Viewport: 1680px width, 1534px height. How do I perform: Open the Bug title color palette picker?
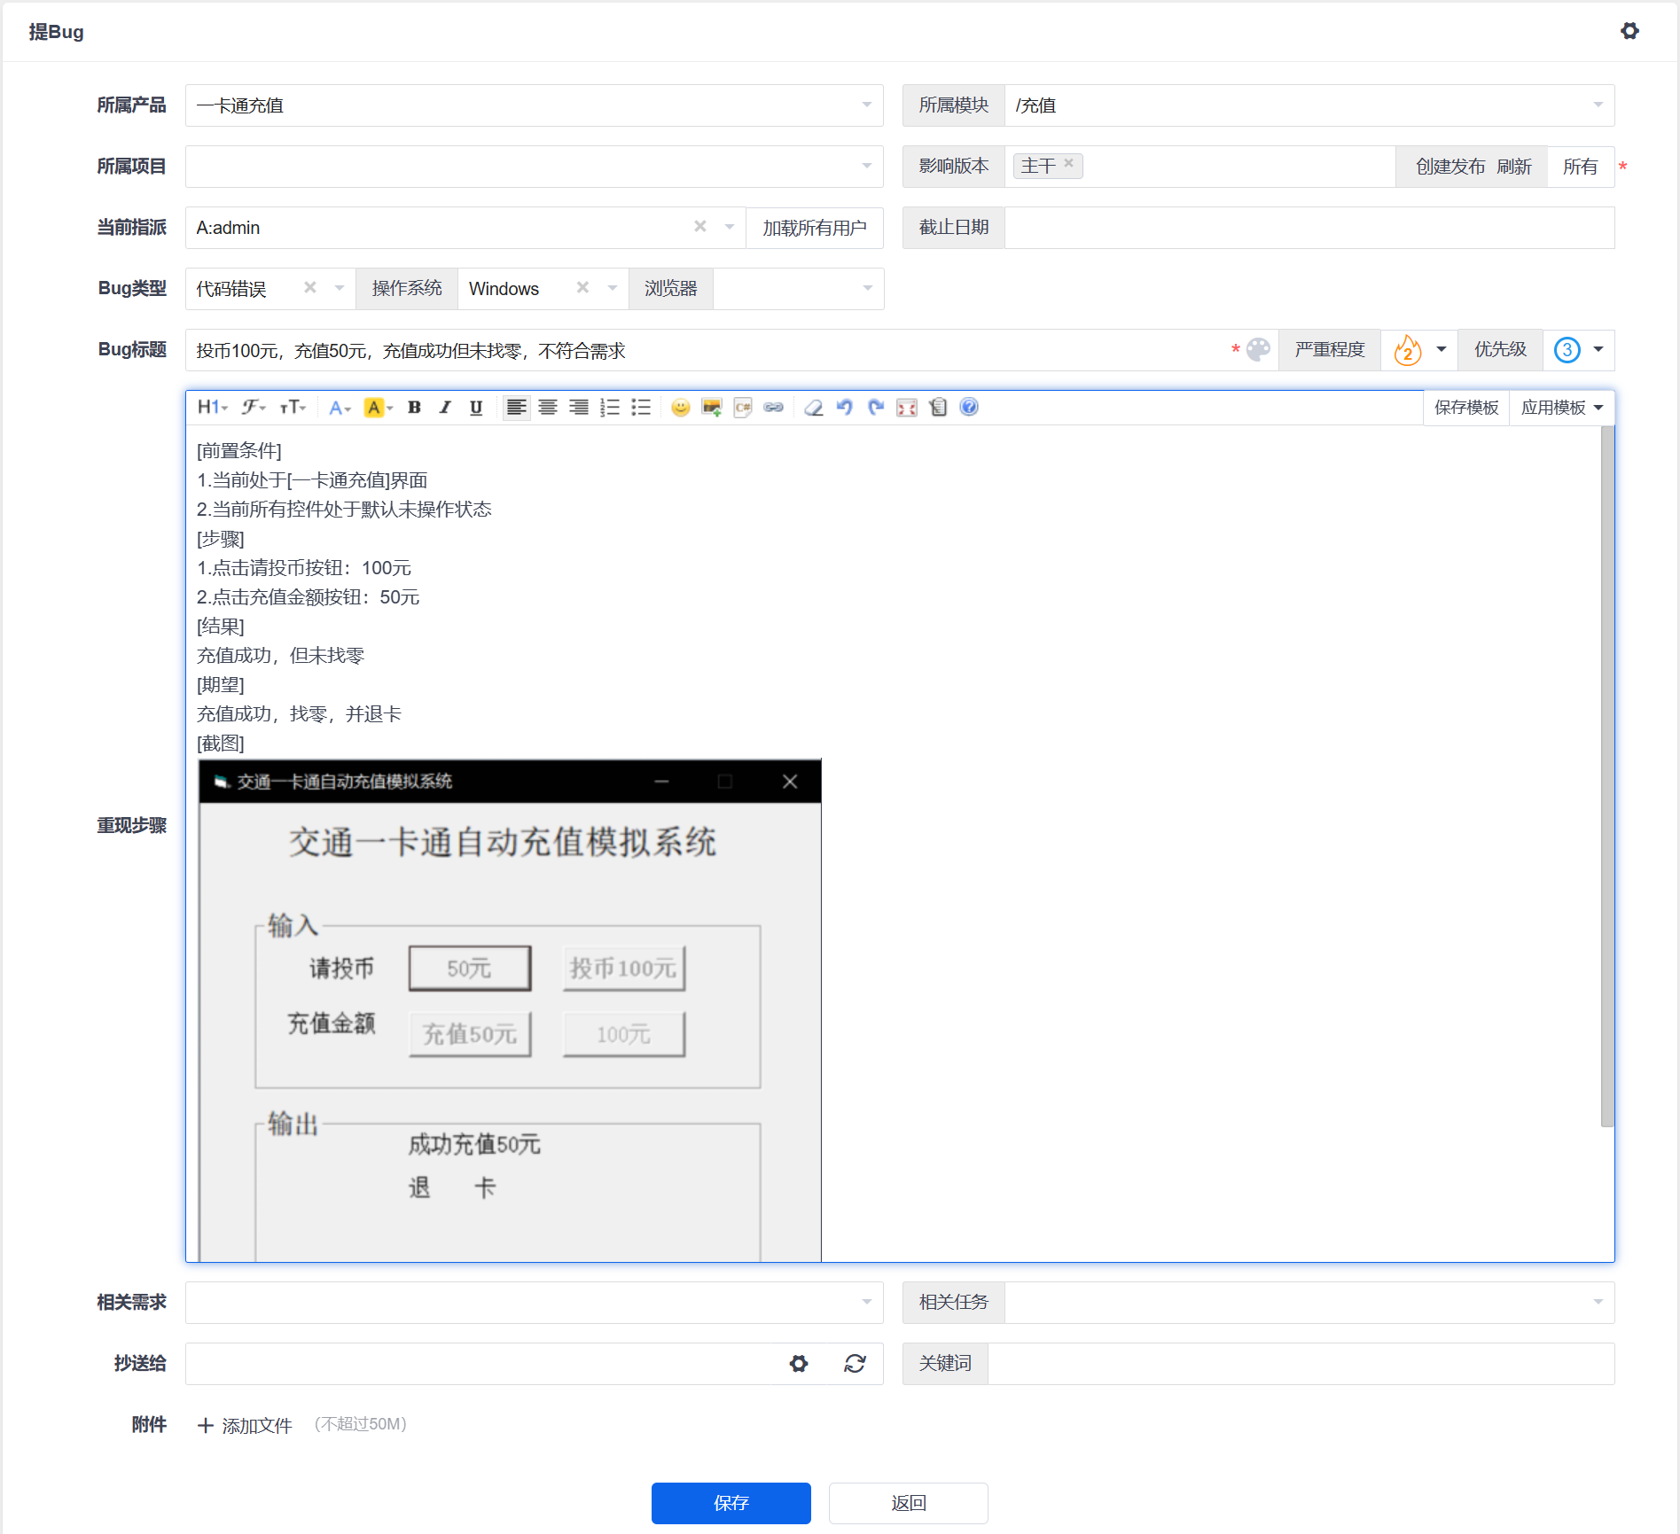tap(1258, 350)
